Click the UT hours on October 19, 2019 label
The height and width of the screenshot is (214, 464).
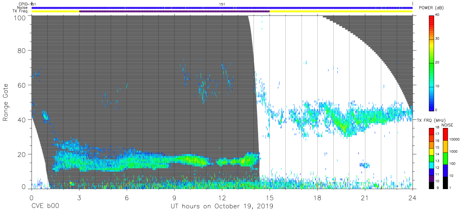(x=221, y=206)
